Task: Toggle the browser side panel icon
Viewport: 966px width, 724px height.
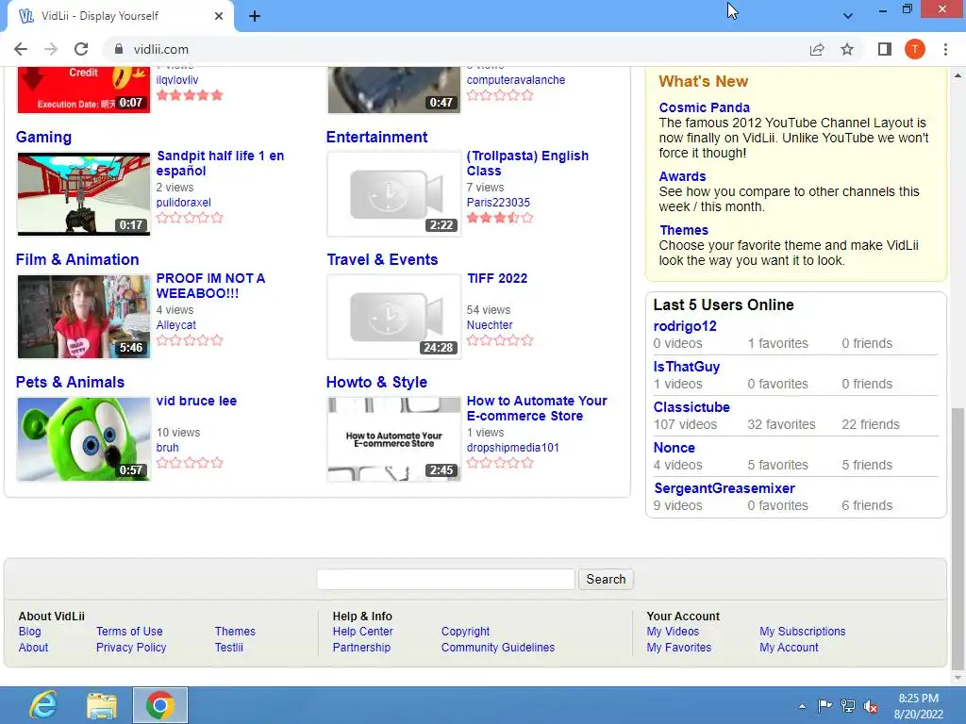Action: 885,49
